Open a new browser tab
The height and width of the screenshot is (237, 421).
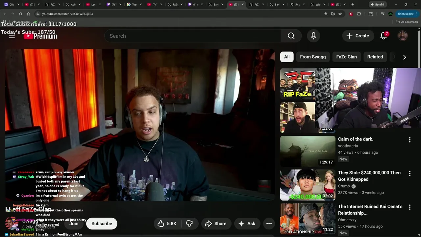(x=353, y=5)
